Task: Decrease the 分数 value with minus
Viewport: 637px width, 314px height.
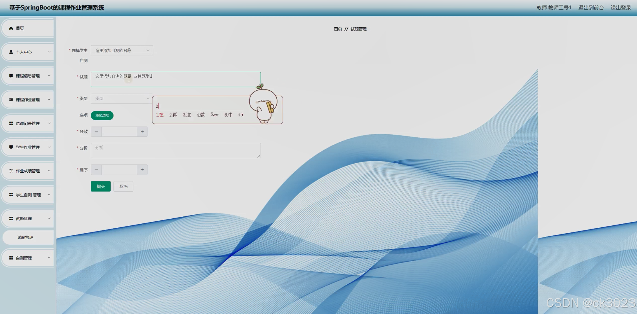Action: (96, 132)
